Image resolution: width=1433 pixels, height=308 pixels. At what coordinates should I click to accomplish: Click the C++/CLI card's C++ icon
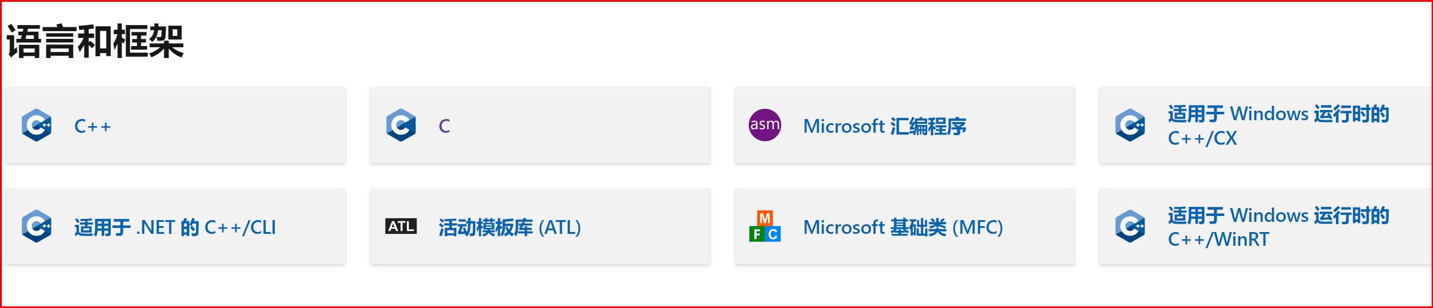pyautogui.click(x=37, y=226)
